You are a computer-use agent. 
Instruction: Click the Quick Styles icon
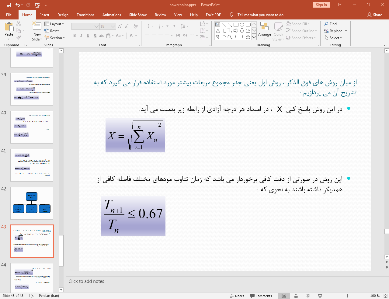278,27
